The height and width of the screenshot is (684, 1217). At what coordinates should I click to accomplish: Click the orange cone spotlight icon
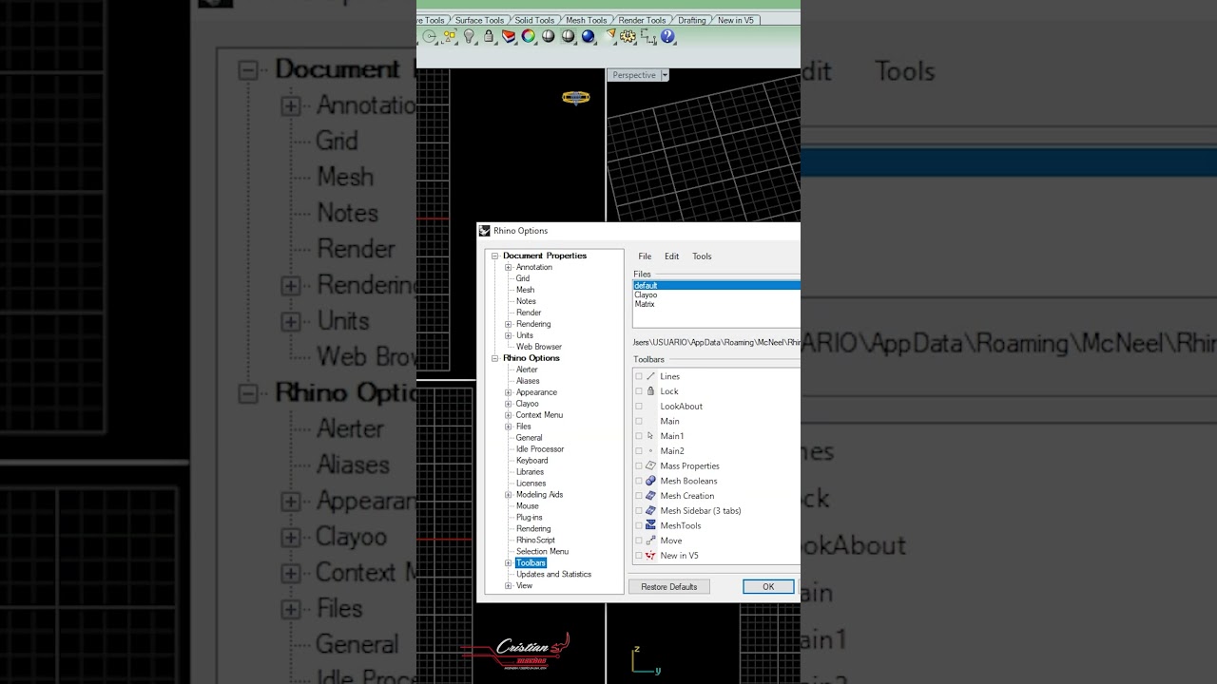pyautogui.click(x=610, y=36)
